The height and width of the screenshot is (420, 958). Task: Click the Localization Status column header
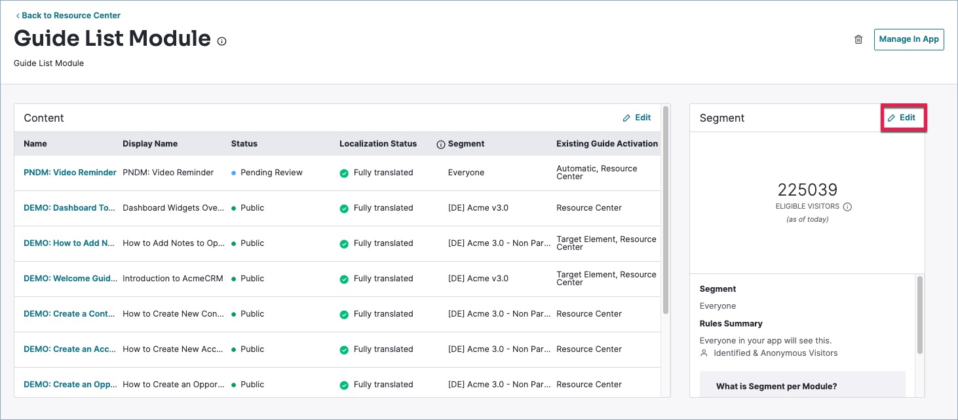(x=377, y=144)
